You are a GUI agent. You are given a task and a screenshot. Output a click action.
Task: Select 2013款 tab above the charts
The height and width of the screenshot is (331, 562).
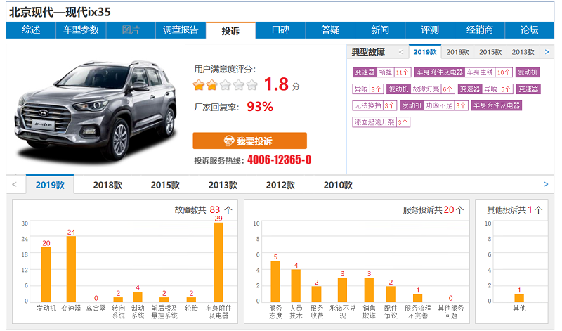click(x=223, y=185)
